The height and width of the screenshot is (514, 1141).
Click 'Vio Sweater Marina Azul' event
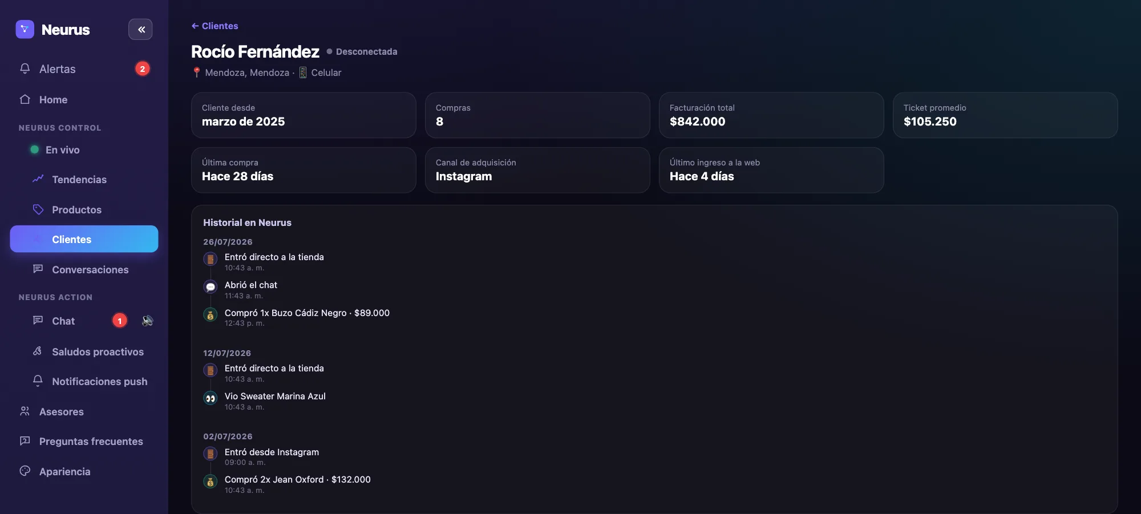pos(275,396)
